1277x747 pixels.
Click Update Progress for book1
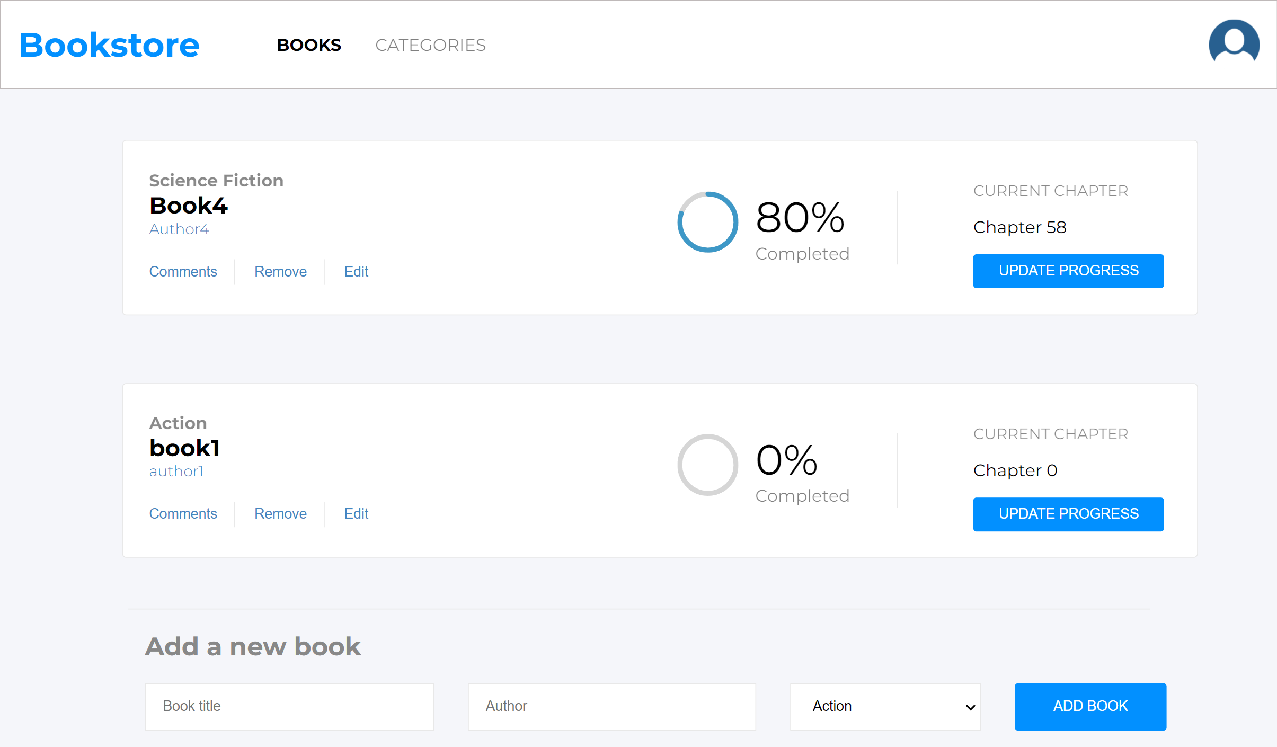click(x=1068, y=514)
